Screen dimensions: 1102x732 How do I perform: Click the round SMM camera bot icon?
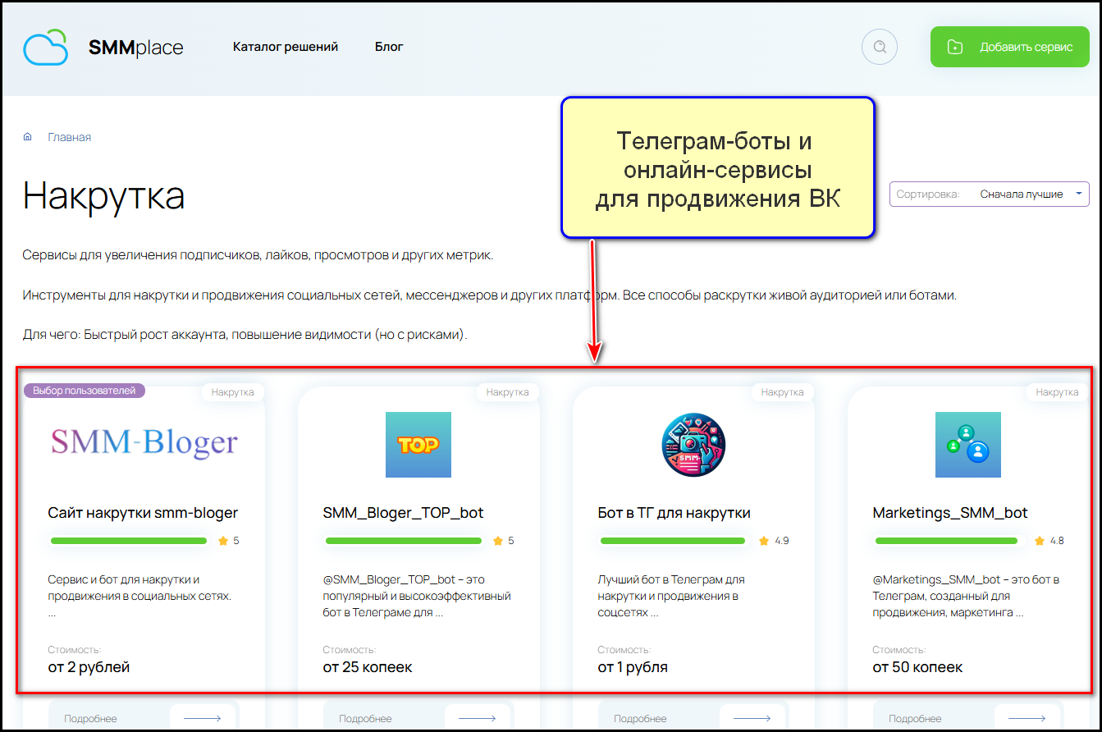pos(693,444)
